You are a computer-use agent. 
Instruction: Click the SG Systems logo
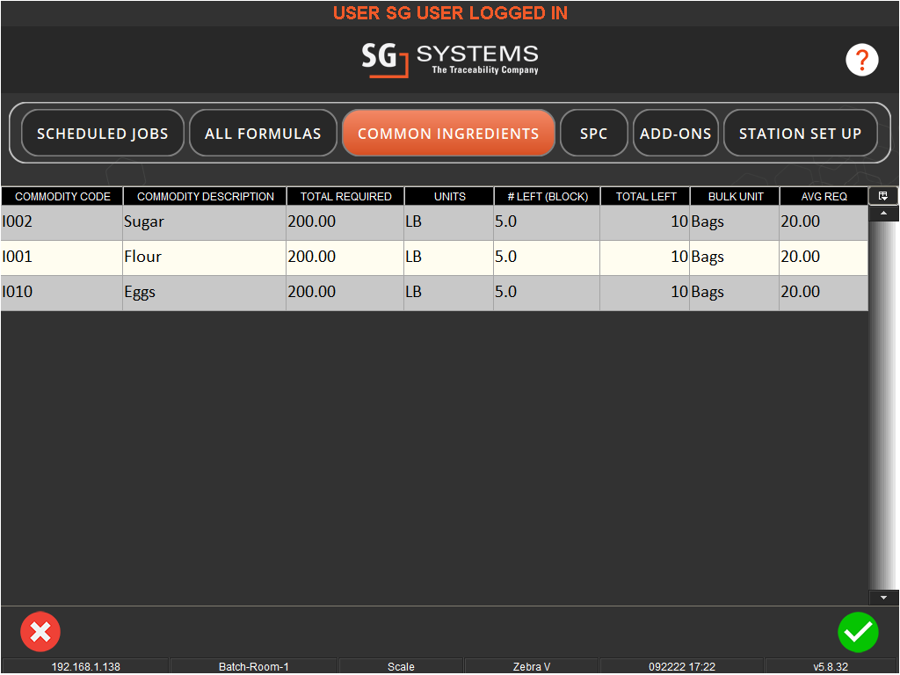click(450, 60)
